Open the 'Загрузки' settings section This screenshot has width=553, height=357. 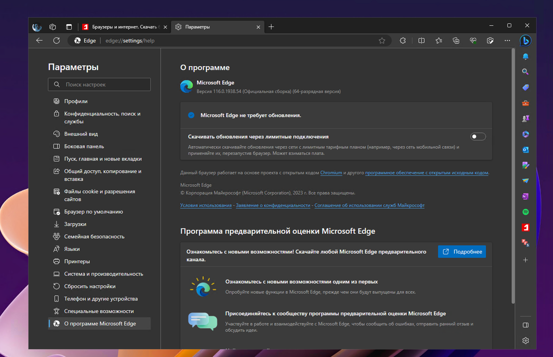[x=99, y=224]
